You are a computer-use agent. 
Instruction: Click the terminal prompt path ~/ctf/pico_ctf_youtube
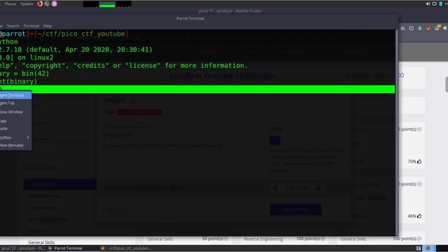81,34
